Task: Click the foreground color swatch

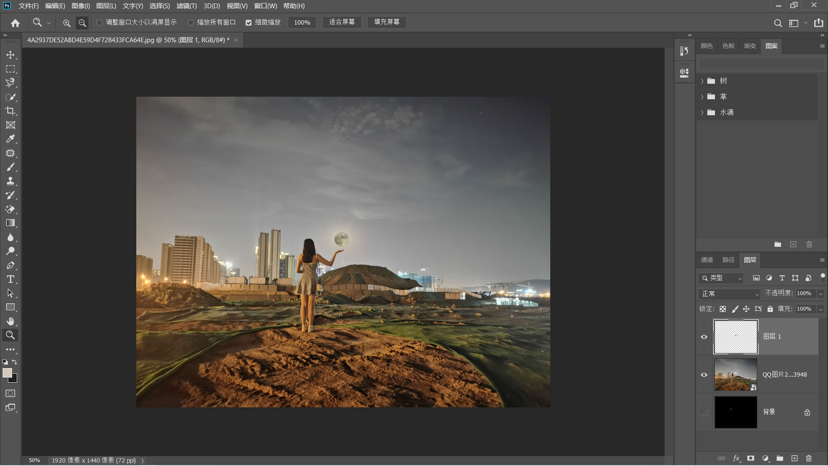Action: click(x=7, y=373)
